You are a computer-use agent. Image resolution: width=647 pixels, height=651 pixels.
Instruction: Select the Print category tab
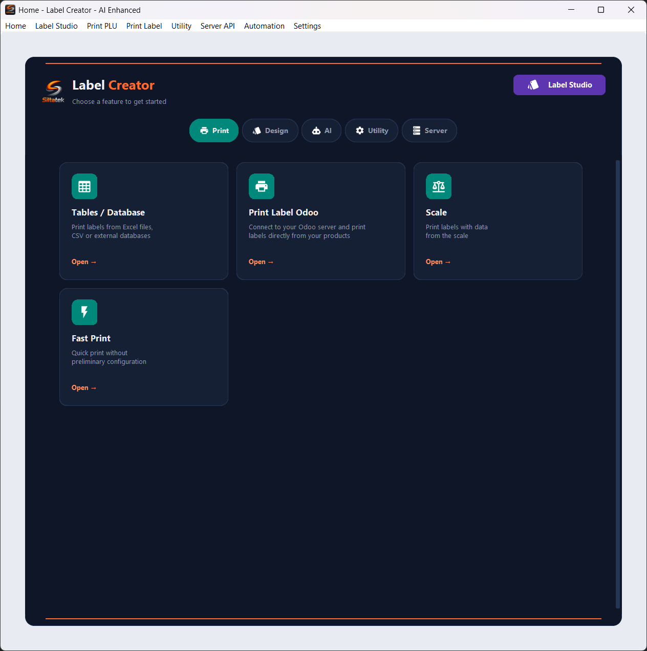(214, 131)
